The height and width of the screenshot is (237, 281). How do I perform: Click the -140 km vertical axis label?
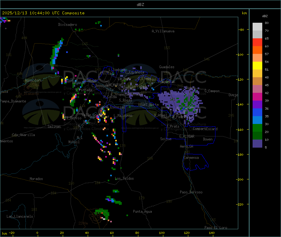click(x=240, y=104)
